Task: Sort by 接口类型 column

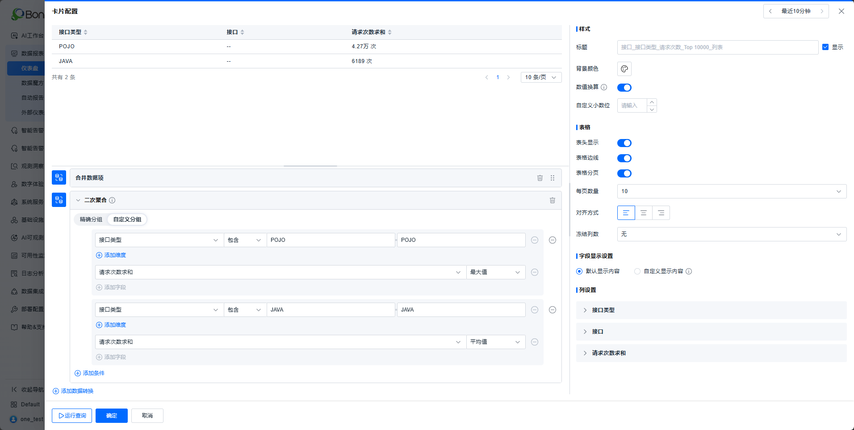Action: (x=85, y=32)
